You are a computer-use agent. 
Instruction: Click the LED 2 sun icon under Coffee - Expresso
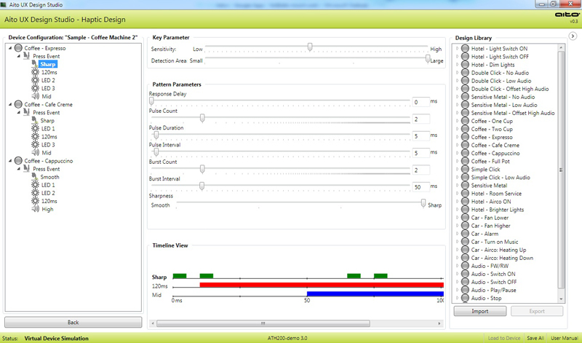click(35, 80)
